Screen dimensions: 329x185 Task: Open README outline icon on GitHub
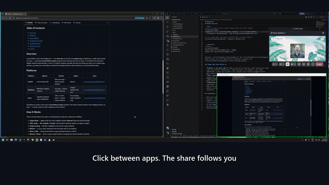click(x=107, y=23)
